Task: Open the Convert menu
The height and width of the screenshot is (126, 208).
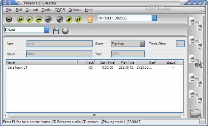Action: 32,10
